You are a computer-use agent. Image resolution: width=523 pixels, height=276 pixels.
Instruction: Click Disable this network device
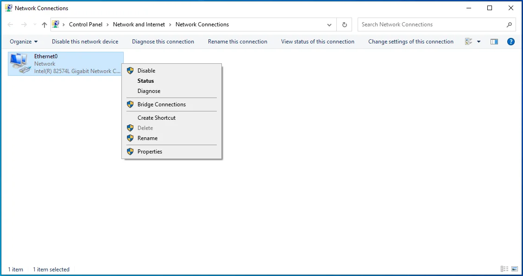click(85, 42)
